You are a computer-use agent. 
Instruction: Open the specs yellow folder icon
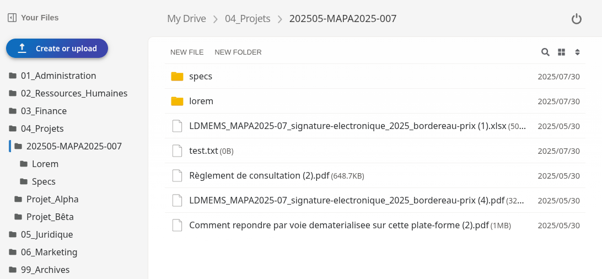pyautogui.click(x=177, y=77)
